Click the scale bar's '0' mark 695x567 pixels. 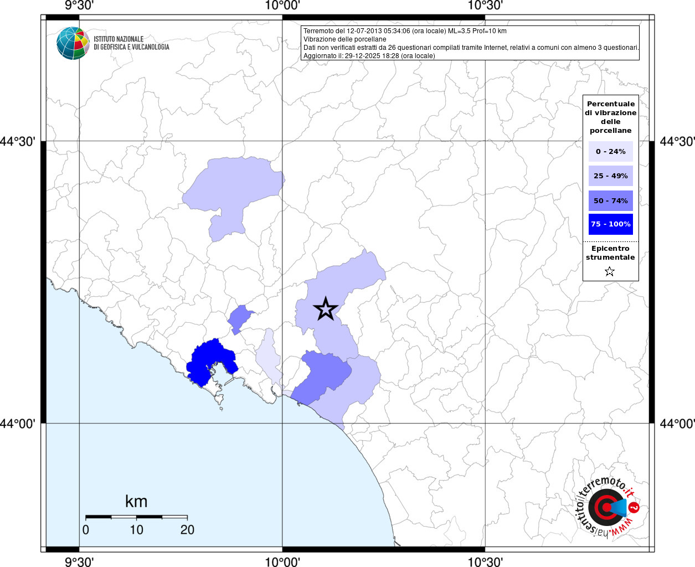[x=86, y=530]
